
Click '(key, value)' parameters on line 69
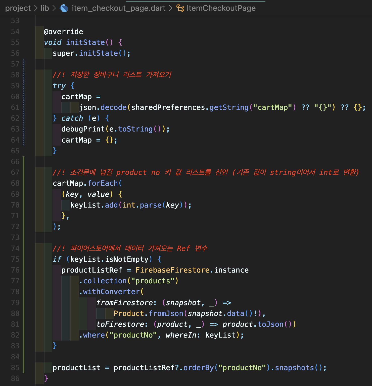click(x=88, y=194)
